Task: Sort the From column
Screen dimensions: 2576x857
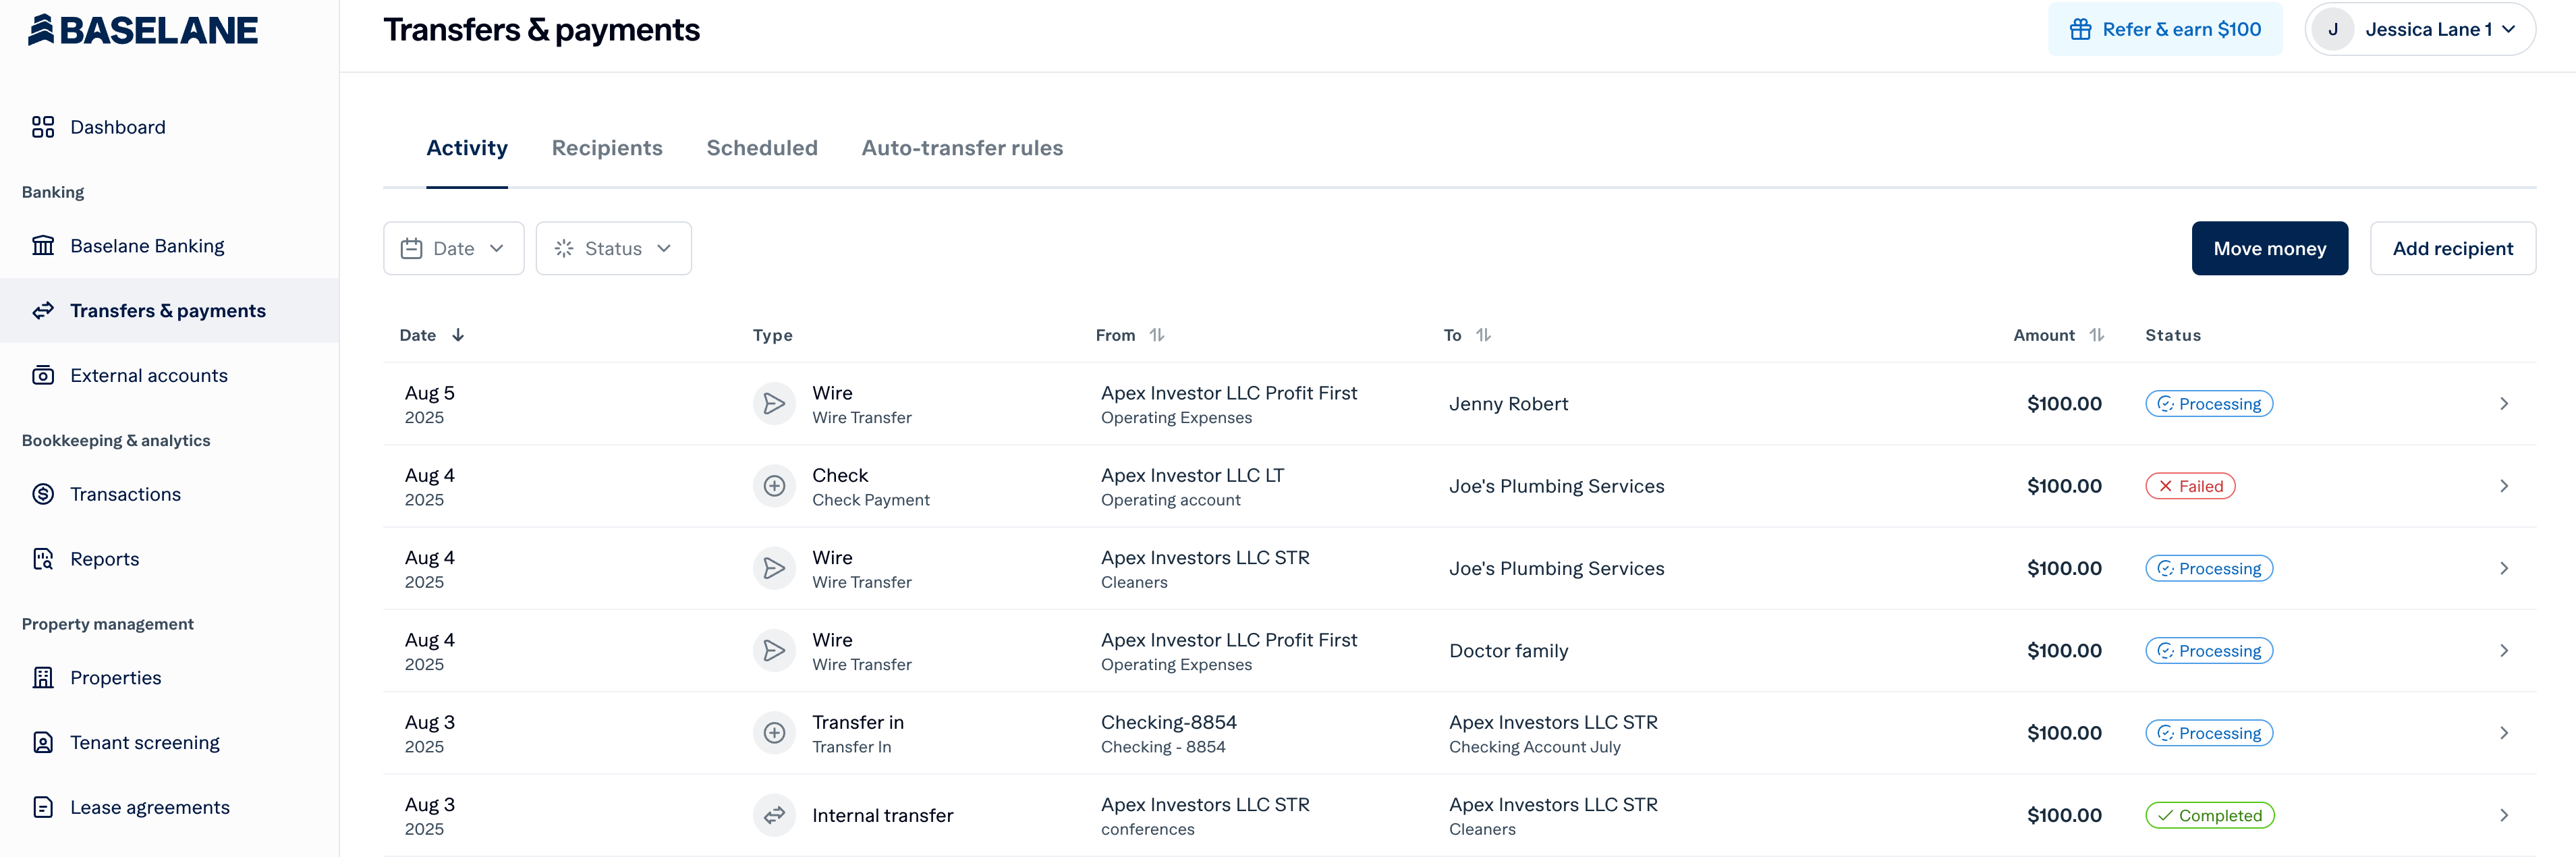Action: [x=1157, y=335]
